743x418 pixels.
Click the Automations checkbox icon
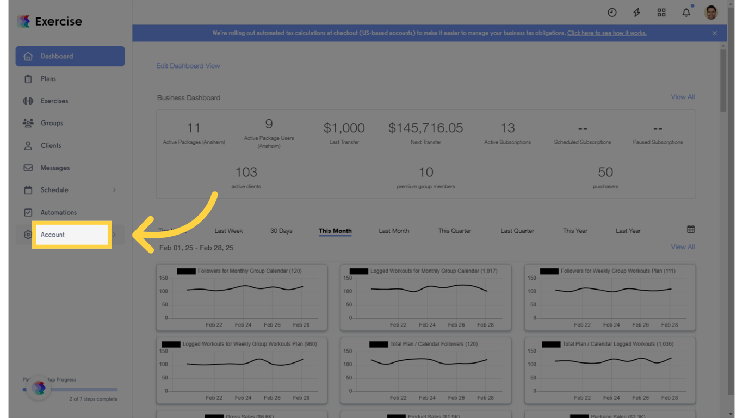(28, 212)
